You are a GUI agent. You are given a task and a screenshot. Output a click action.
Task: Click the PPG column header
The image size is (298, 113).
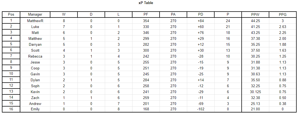(283, 15)
